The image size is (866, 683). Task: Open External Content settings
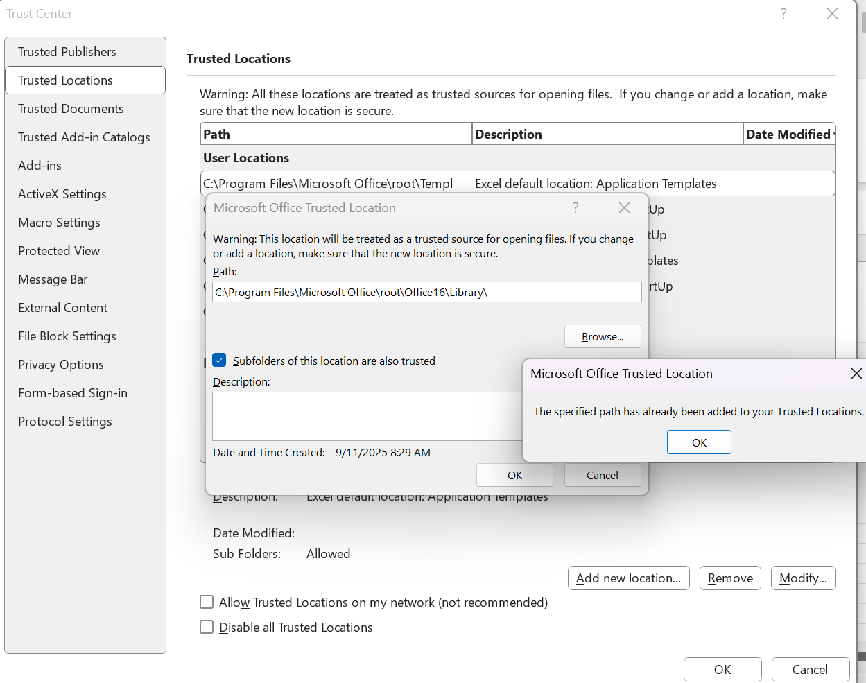point(85,308)
